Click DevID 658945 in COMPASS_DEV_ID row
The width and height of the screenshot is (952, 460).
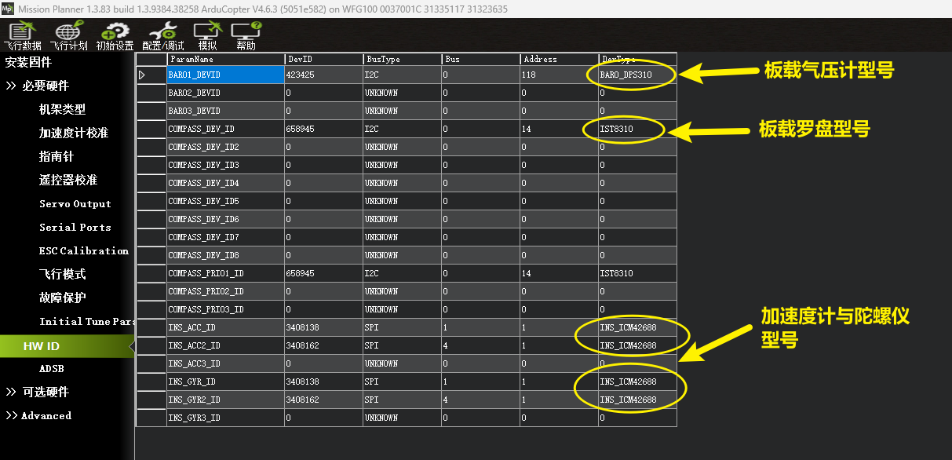pyautogui.click(x=323, y=129)
